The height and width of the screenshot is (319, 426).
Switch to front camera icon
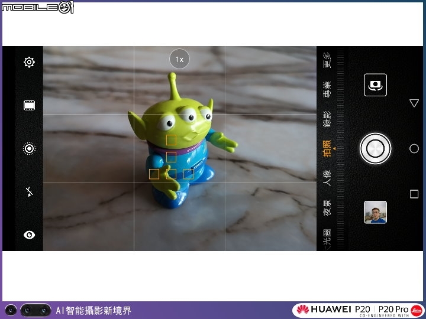click(x=375, y=85)
